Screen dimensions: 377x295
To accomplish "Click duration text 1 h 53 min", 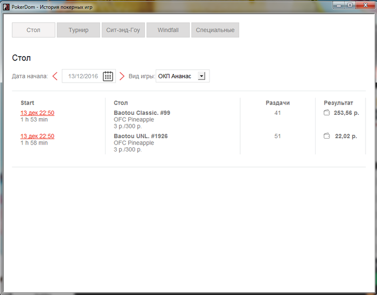I will [34, 119].
